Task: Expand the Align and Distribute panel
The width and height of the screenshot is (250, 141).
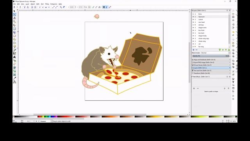Action: pyautogui.click(x=211, y=60)
